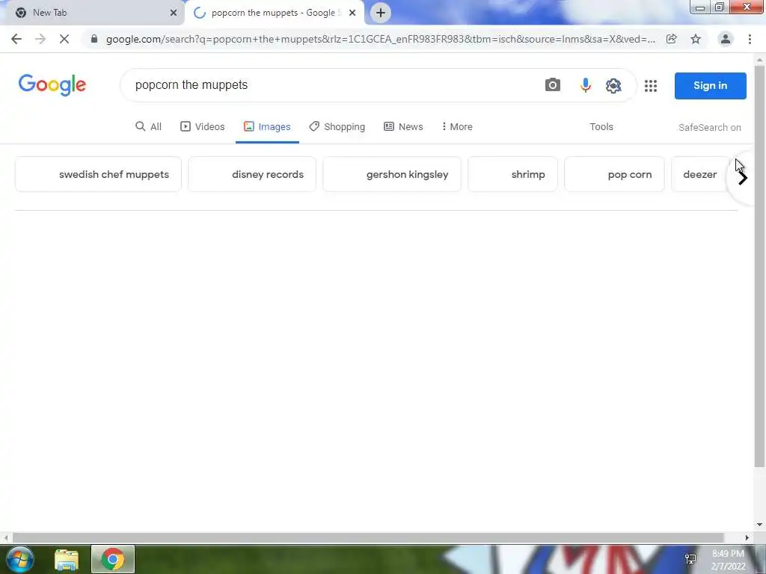
Task: Close the New Tab tab
Action: coord(174,13)
